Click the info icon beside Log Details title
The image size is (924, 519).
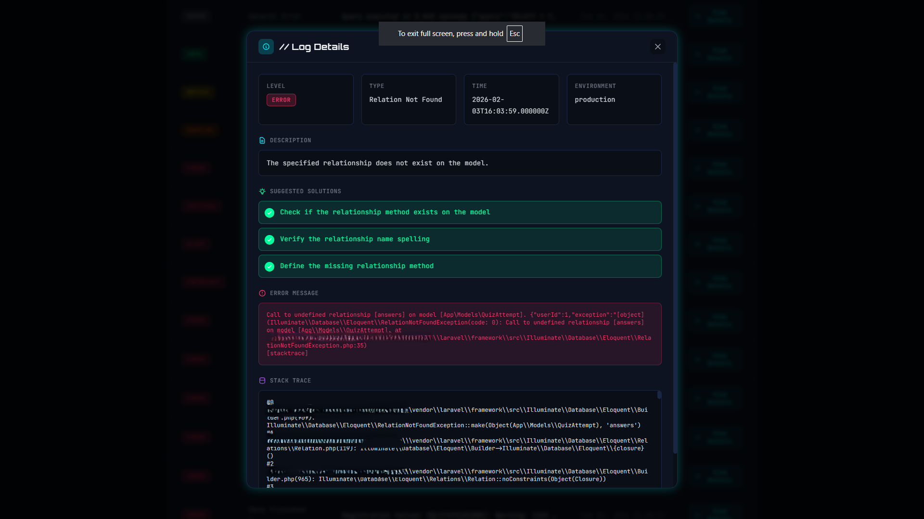(x=266, y=47)
